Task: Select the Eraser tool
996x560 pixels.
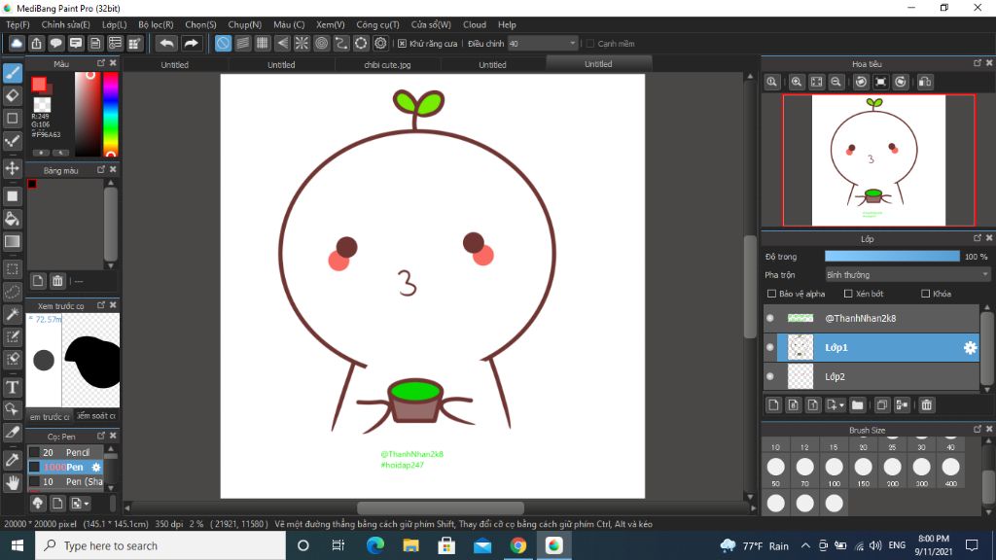Action: pyautogui.click(x=12, y=96)
